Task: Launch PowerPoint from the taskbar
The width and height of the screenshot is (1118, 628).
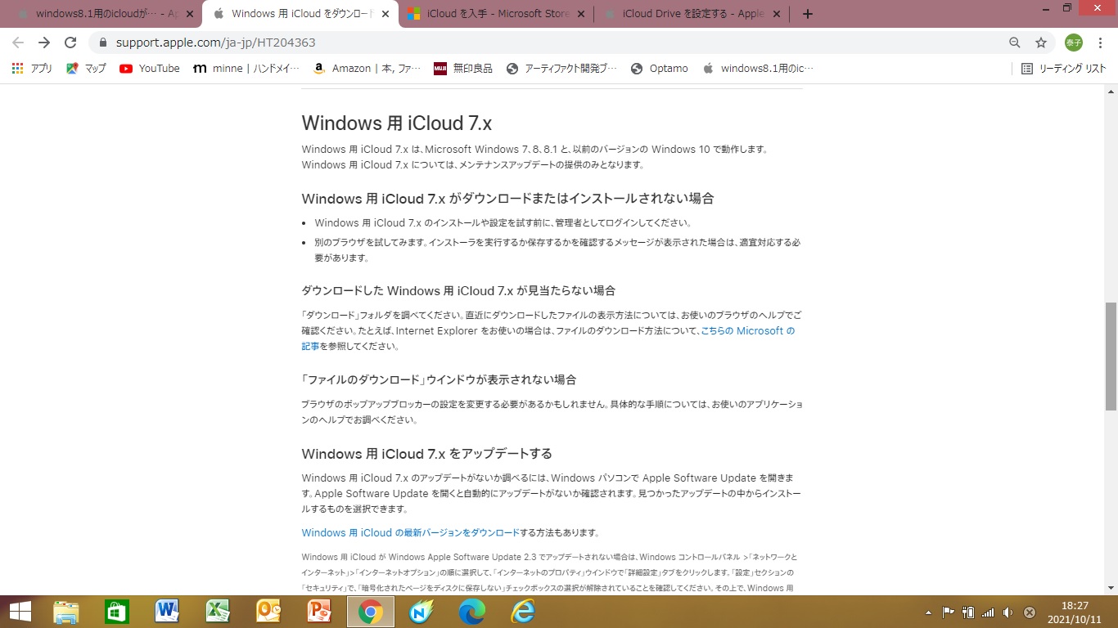Action: pos(319,612)
